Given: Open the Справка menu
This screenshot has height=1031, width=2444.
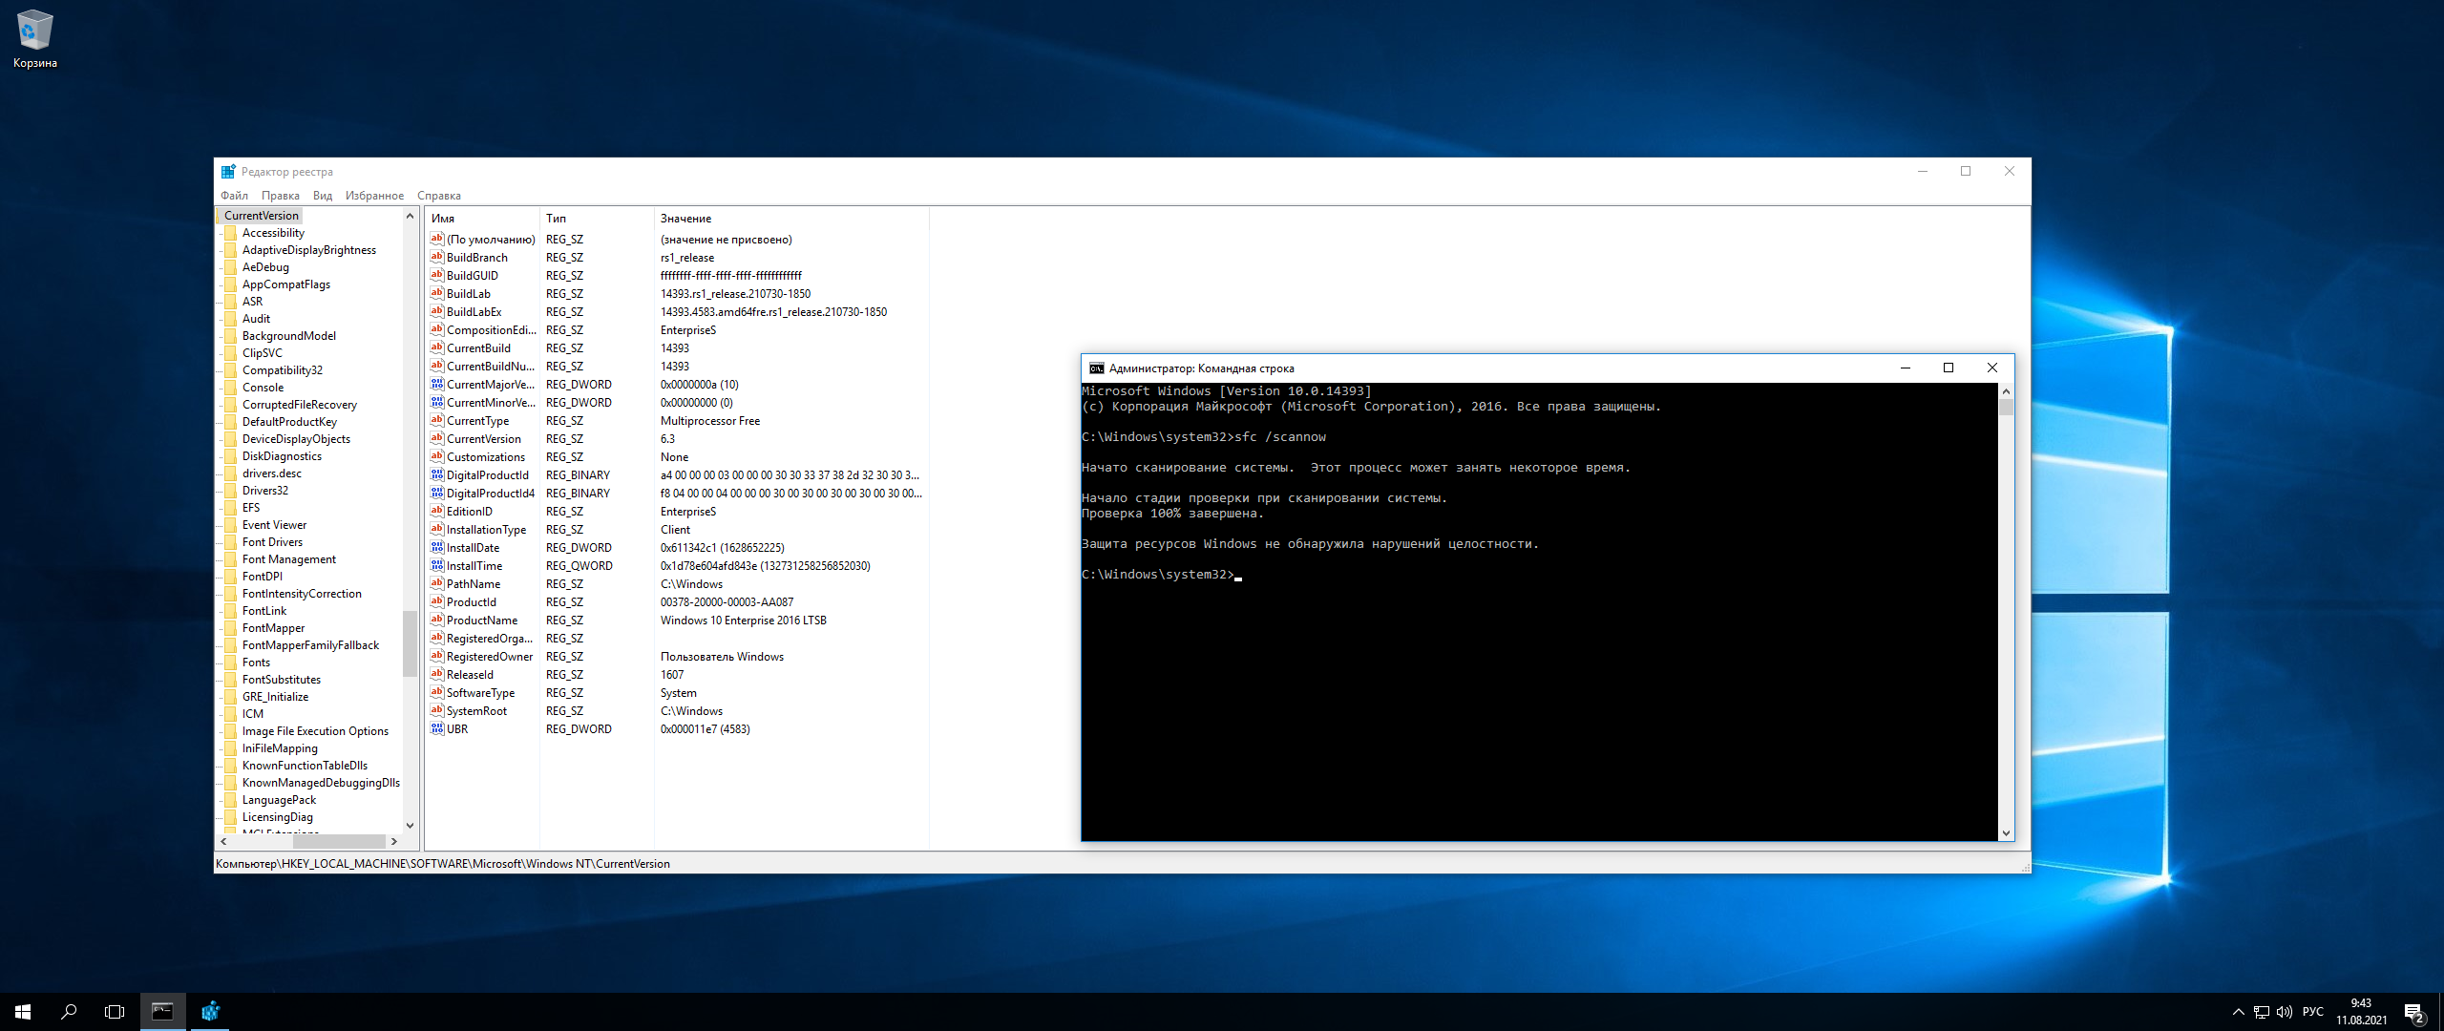Looking at the screenshot, I should coord(438,196).
